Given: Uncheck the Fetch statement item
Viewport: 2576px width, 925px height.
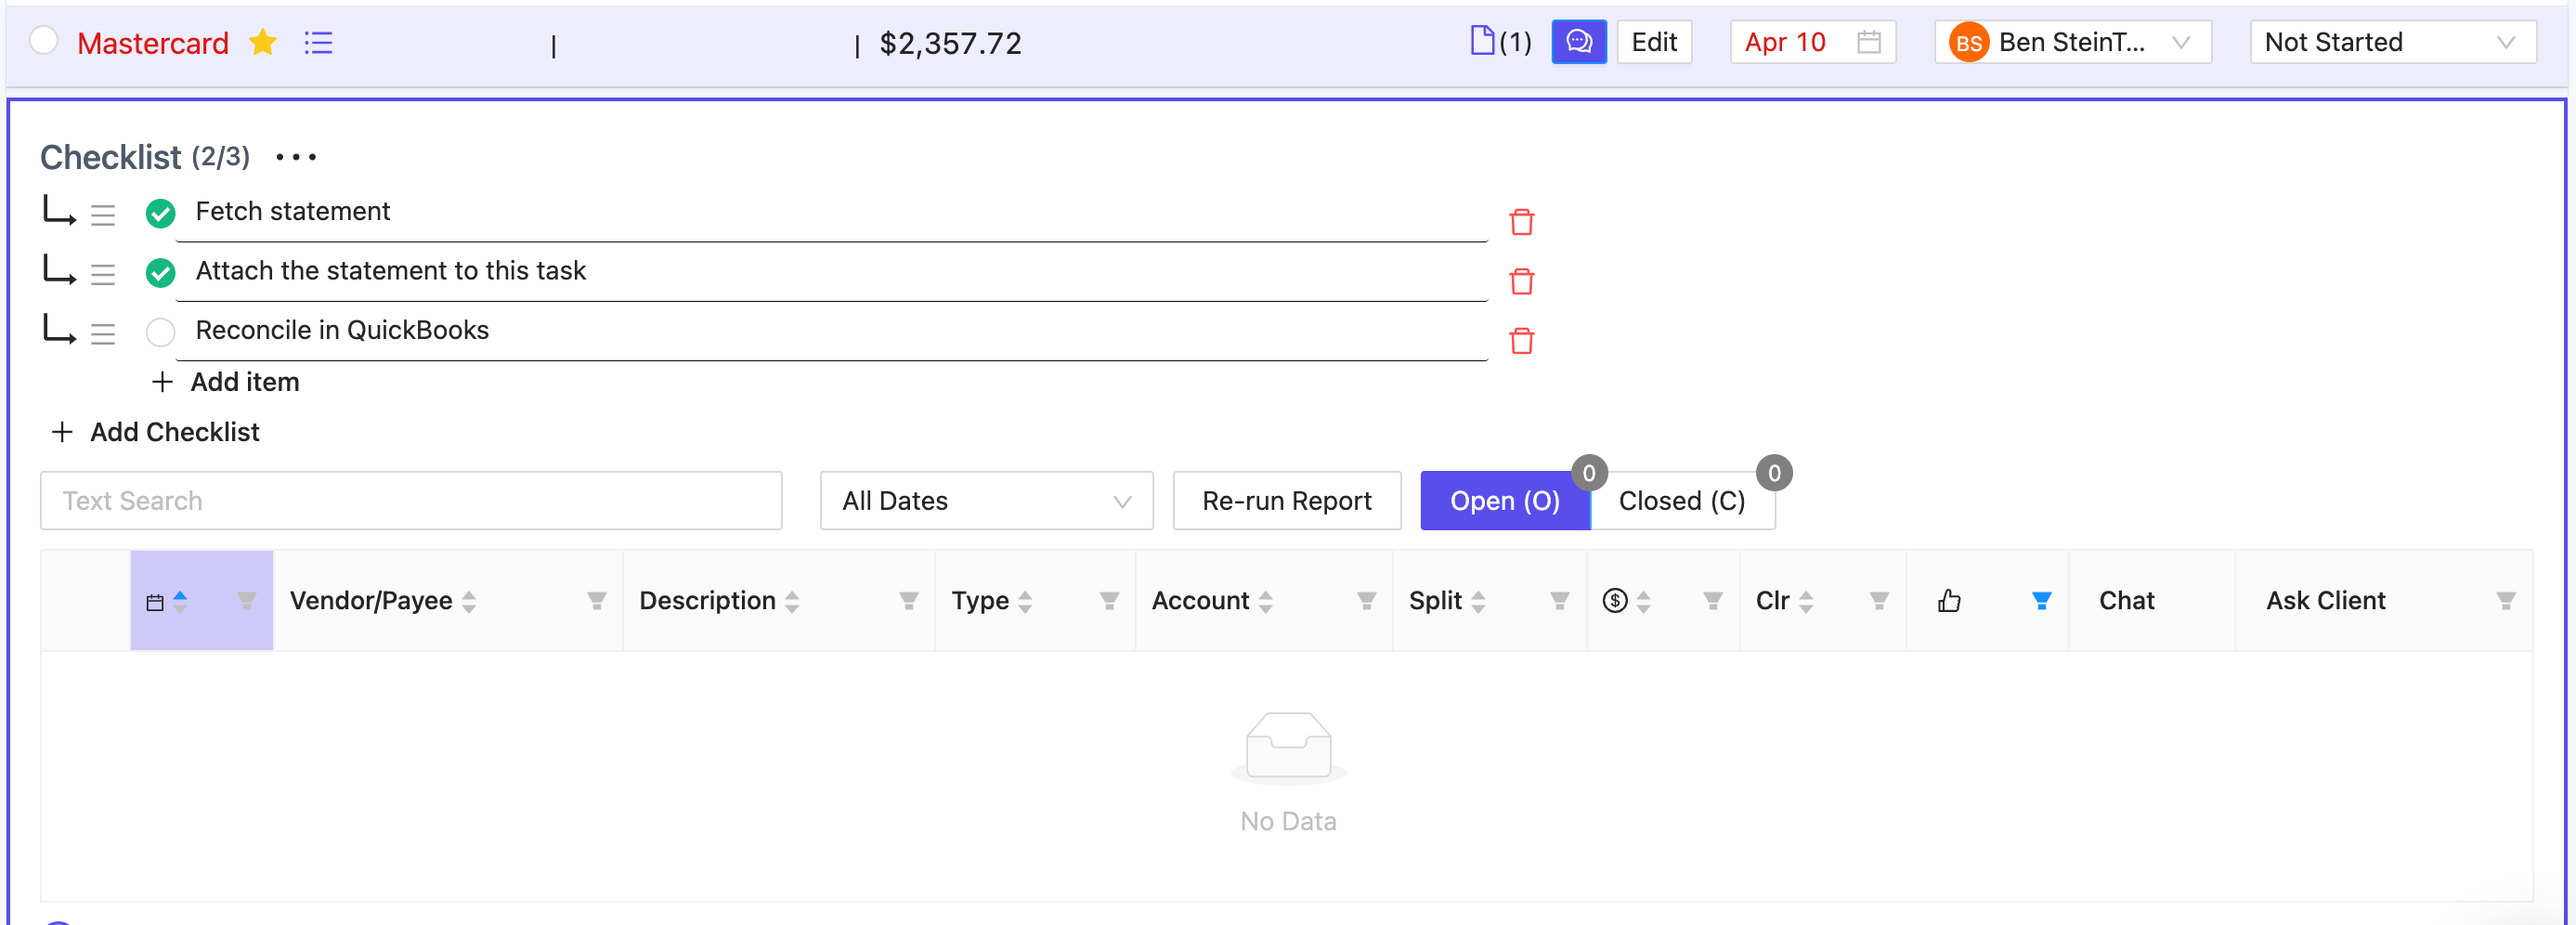Looking at the screenshot, I should click(160, 213).
